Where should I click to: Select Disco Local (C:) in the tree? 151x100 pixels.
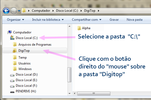coord(27,38)
